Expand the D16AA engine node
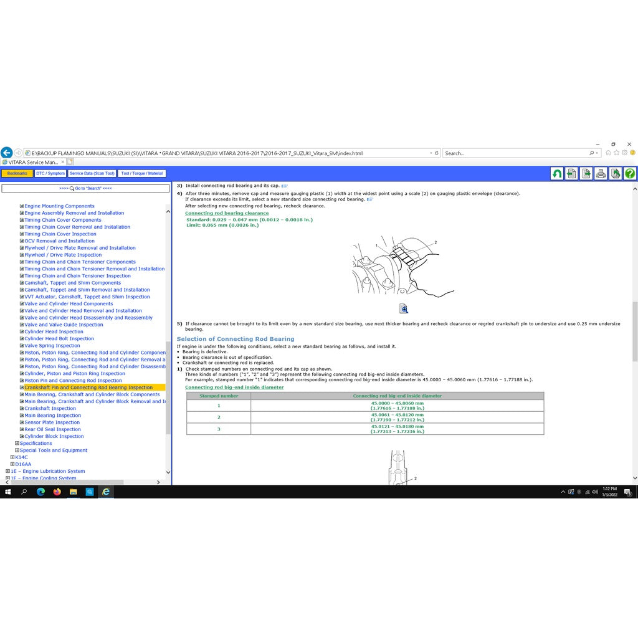The image size is (638, 638). 12,464
